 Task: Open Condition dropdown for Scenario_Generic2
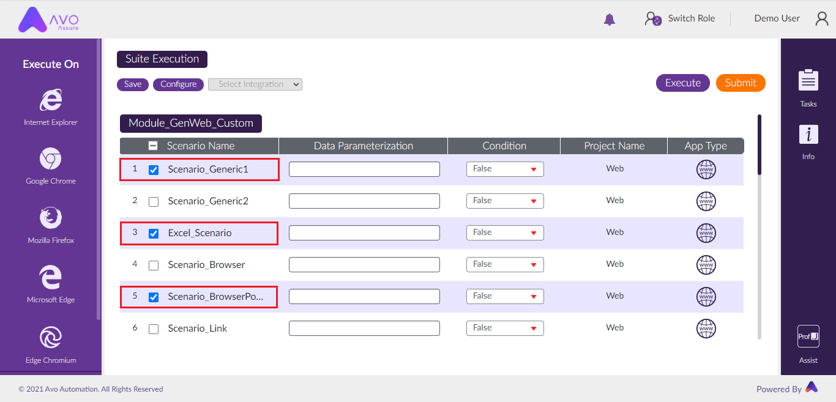pos(505,201)
